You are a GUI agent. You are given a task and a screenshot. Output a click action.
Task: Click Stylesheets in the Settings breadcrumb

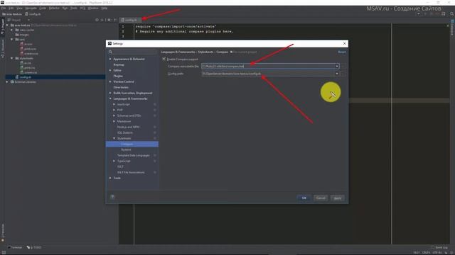[x=205, y=52]
